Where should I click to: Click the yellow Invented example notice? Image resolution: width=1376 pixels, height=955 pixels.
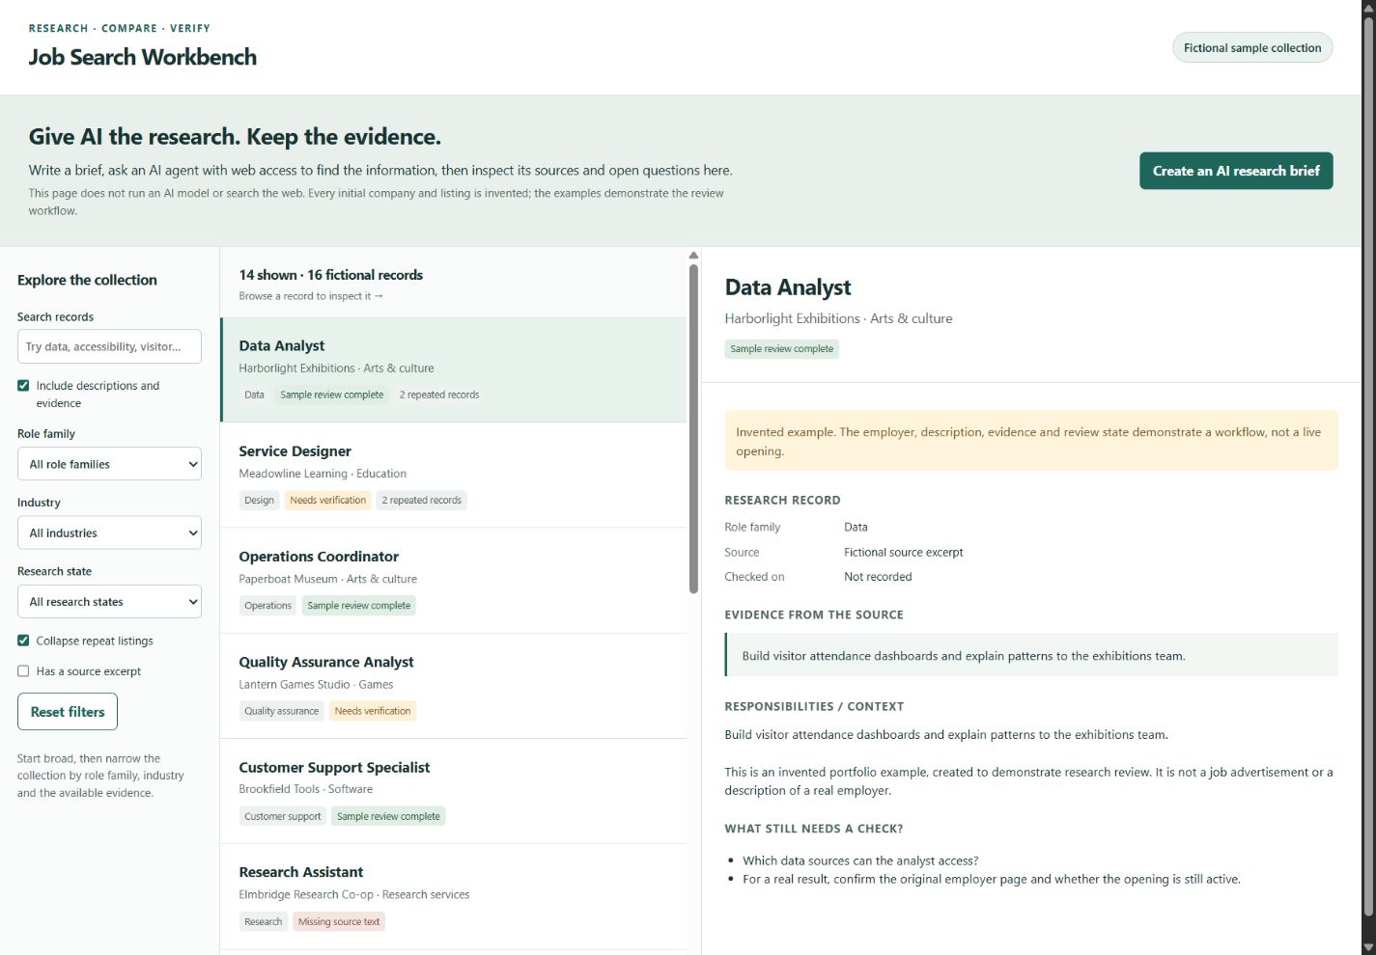(x=1031, y=441)
